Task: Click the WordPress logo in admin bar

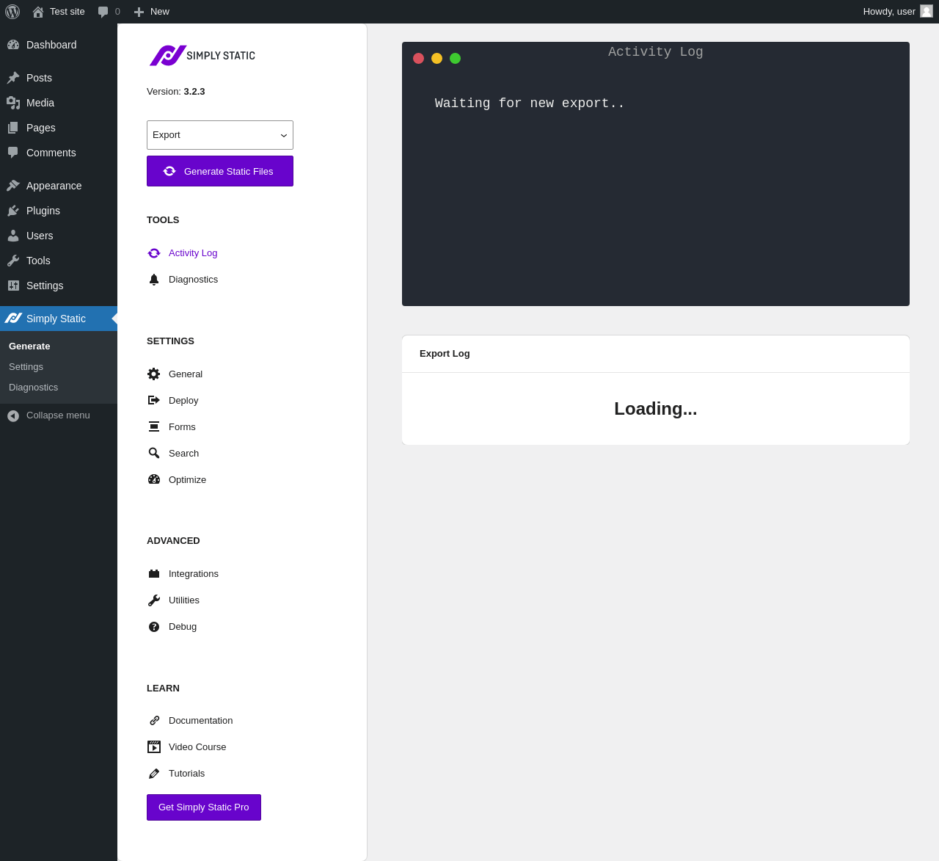Action: 12,12
